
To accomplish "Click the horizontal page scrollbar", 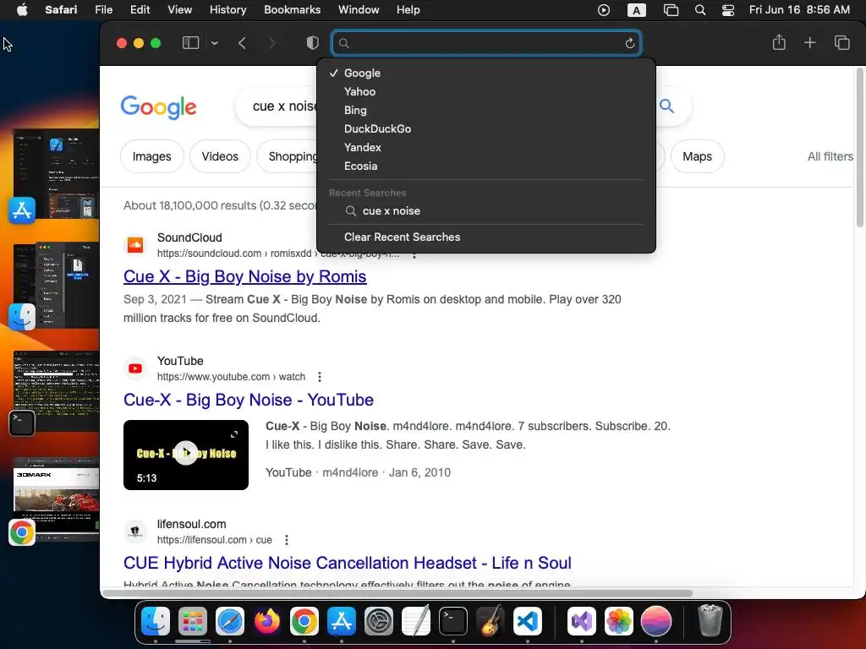I will pyautogui.click(x=397, y=593).
